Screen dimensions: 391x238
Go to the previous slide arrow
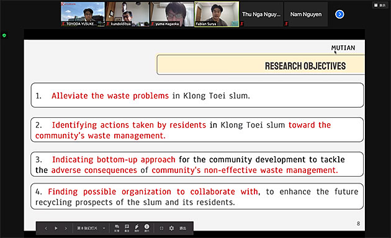point(46,228)
